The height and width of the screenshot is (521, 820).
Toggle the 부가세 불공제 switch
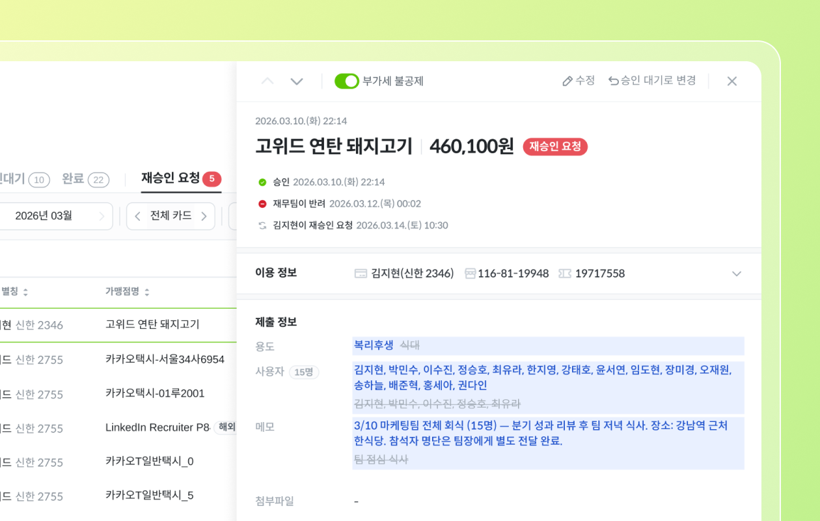point(347,81)
